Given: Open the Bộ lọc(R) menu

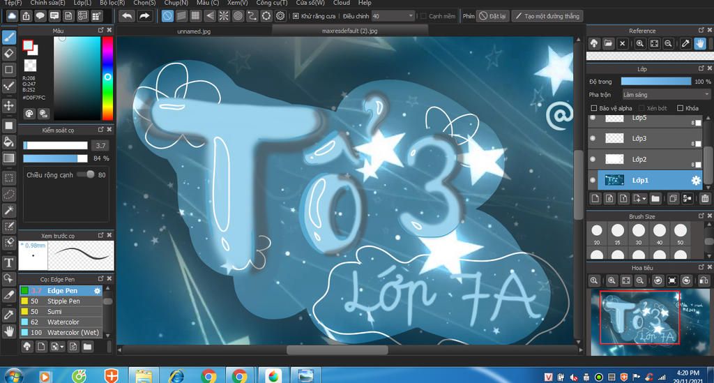Looking at the screenshot, I should click(x=112, y=3).
